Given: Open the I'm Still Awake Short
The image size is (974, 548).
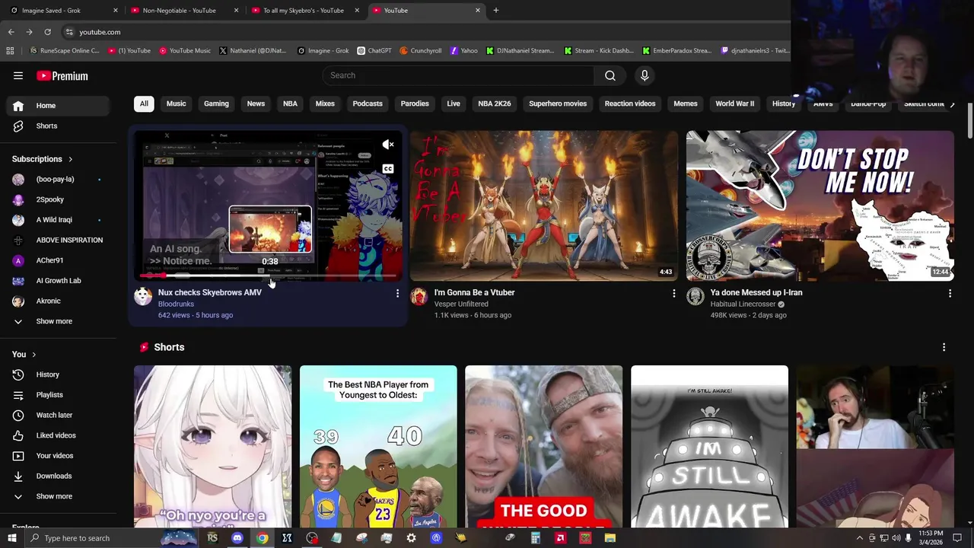Looking at the screenshot, I should (x=709, y=446).
